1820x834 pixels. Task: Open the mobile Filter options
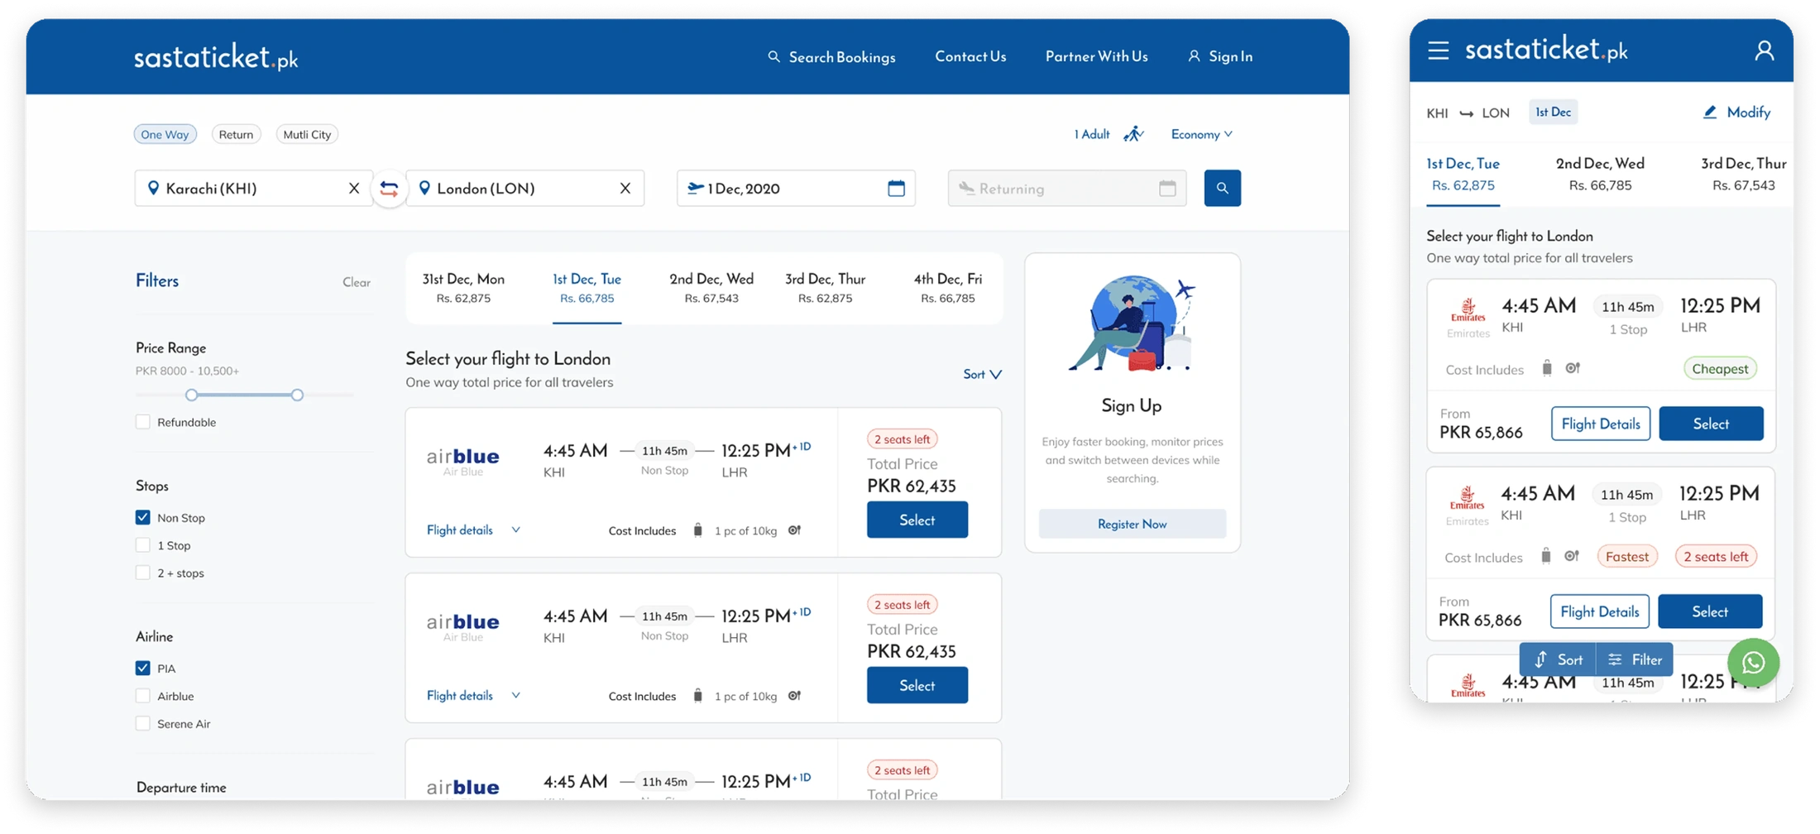1635,659
